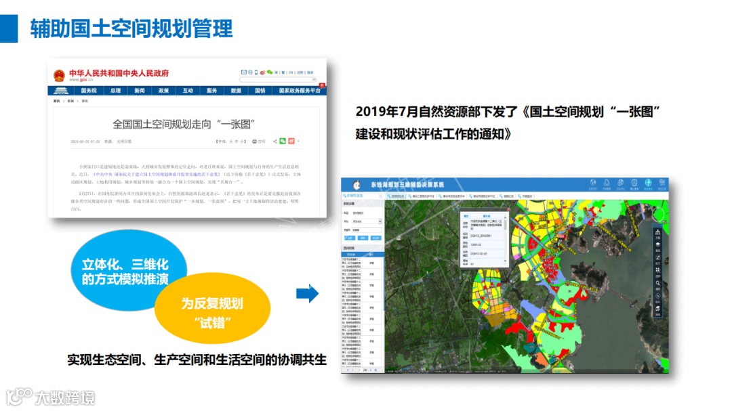
Task: Click the mobile phone icon in gov.cn header
Action: (256, 72)
